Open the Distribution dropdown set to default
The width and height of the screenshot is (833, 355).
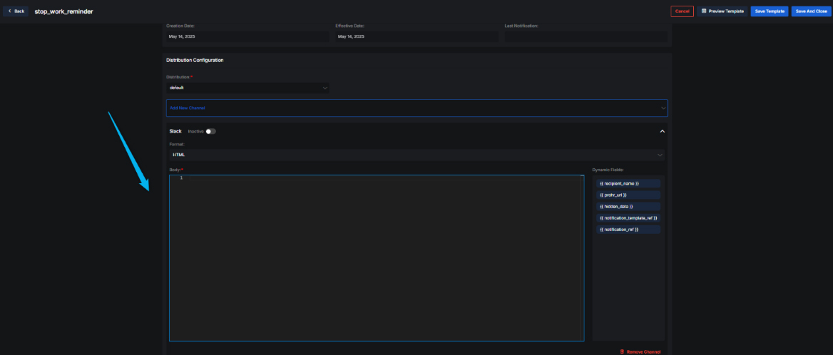247,88
